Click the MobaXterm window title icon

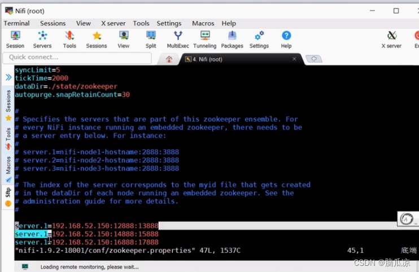click(x=9, y=11)
